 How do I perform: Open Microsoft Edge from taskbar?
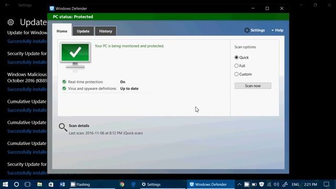(133, 184)
